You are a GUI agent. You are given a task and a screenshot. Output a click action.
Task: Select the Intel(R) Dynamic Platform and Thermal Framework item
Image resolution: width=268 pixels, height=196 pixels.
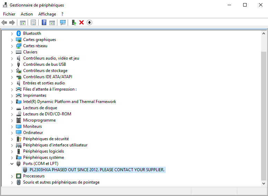tap(69, 102)
